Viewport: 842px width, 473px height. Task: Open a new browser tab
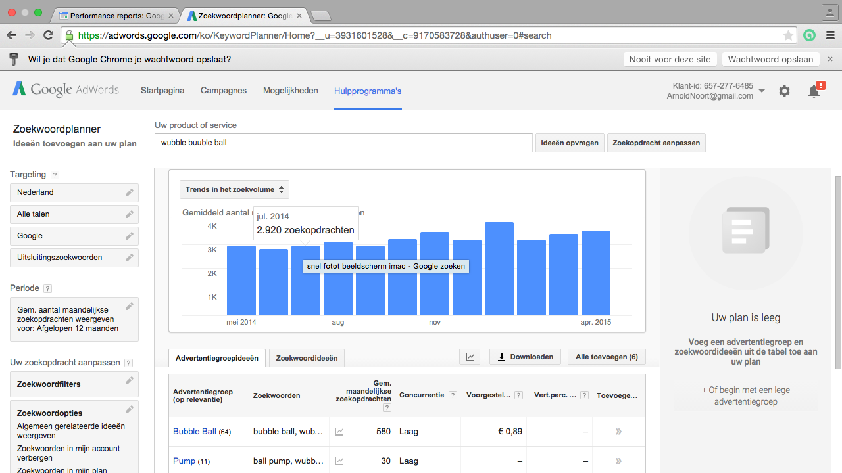(x=320, y=15)
